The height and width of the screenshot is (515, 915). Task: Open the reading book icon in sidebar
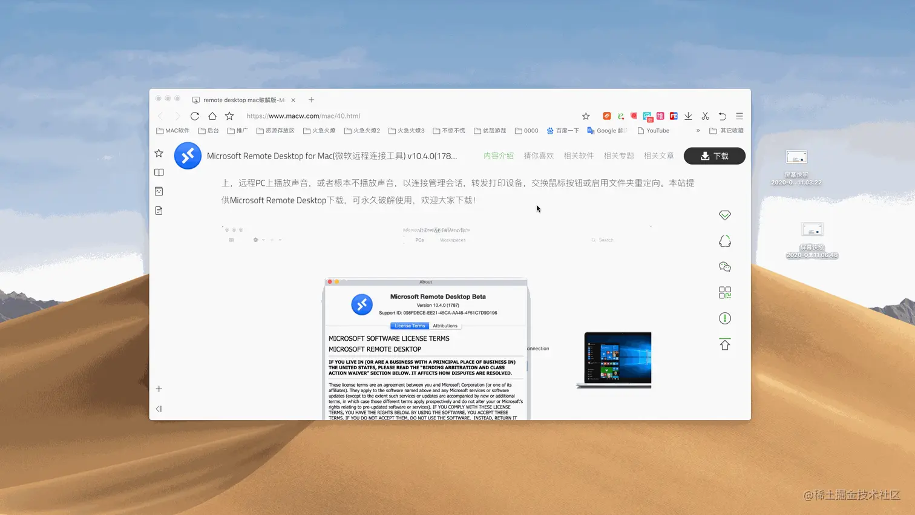(159, 172)
